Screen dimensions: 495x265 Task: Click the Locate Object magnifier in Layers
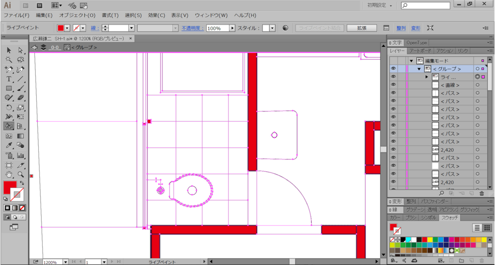click(442, 194)
